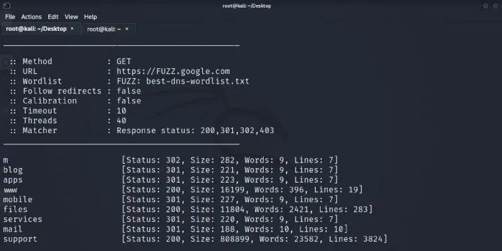
Task: Click the result row apps
Action: point(170,180)
